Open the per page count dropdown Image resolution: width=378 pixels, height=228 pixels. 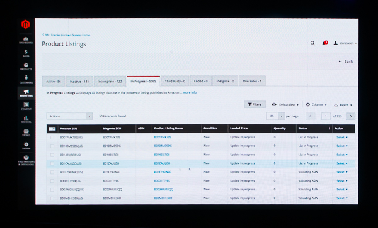276,116
